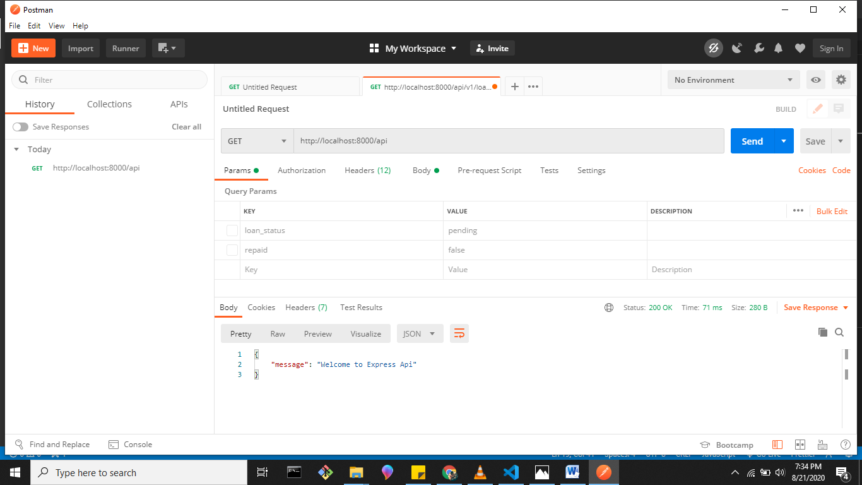This screenshot has width=862, height=485.
Task: Toggle the Save Responses switch
Action: tap(20, 127)
